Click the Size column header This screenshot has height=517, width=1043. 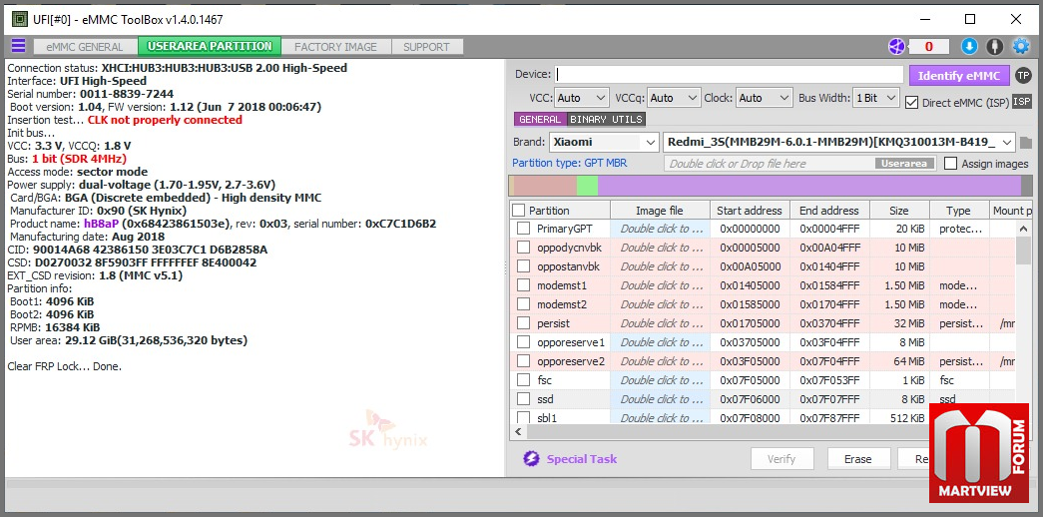(898, 211)
